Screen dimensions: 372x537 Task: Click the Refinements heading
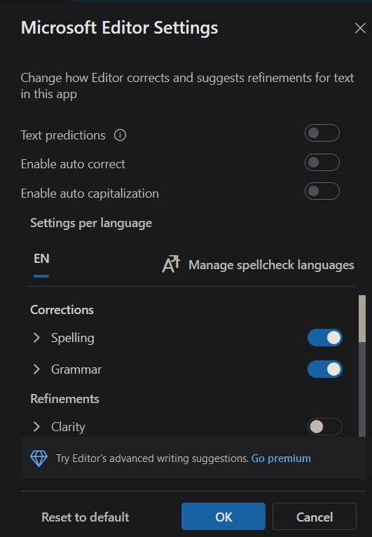64,399
